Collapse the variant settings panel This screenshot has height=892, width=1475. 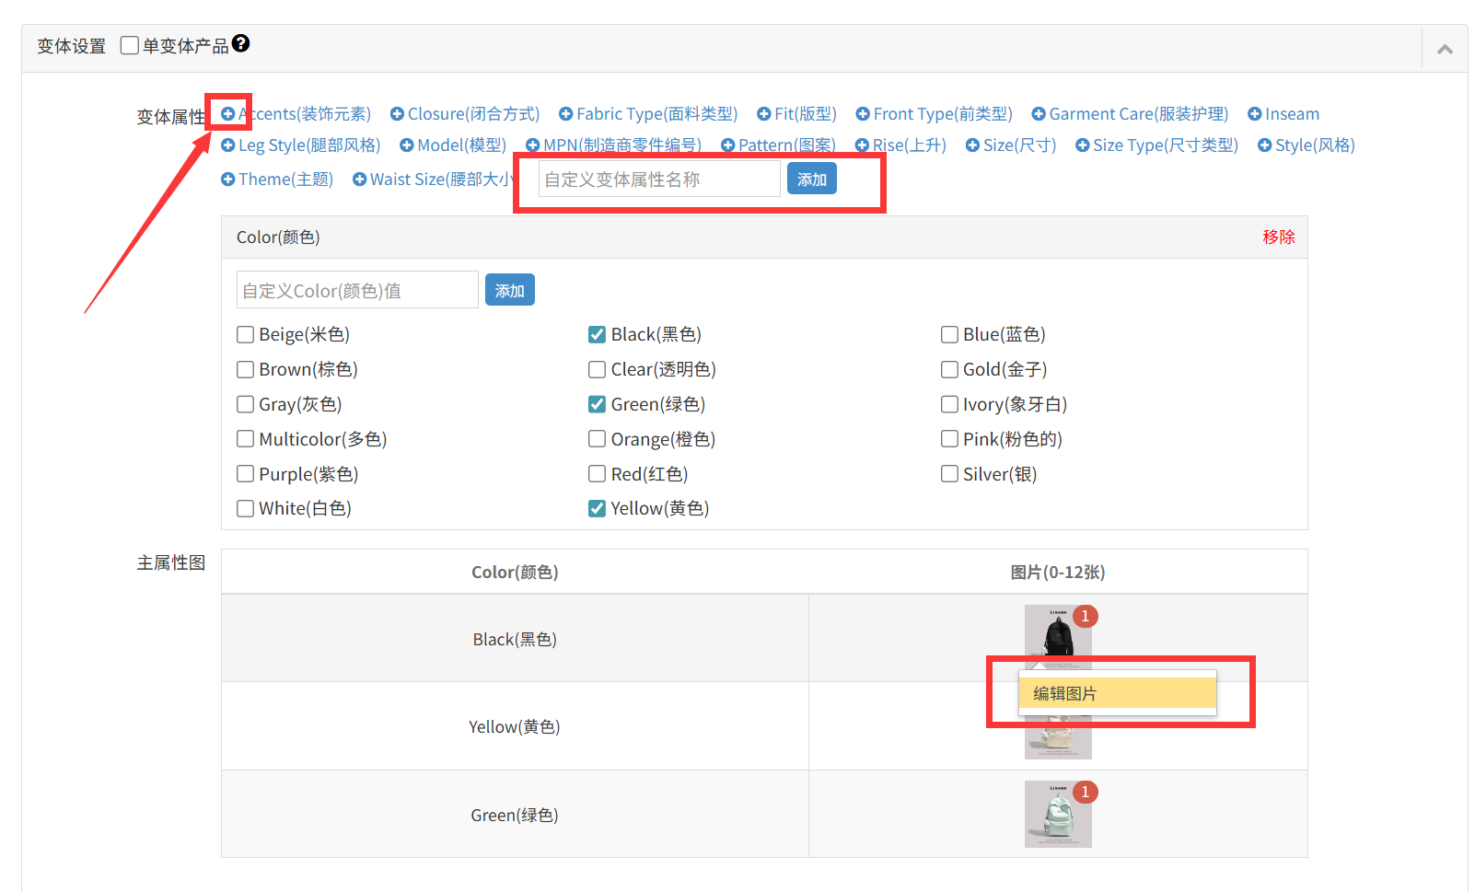(1445, 50)
